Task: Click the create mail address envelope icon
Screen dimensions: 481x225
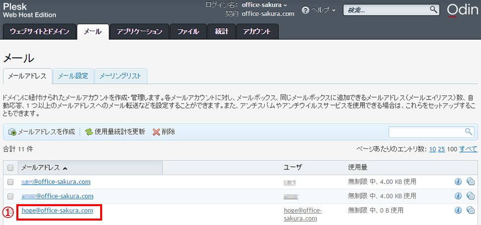Action: 12,132
